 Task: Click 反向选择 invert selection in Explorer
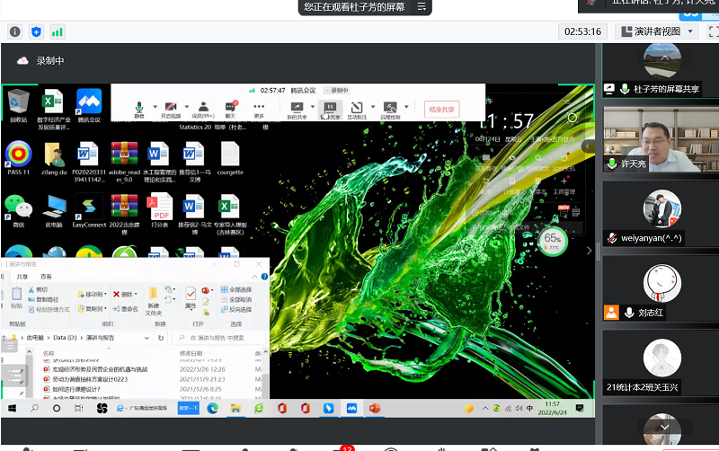[236, 310]
